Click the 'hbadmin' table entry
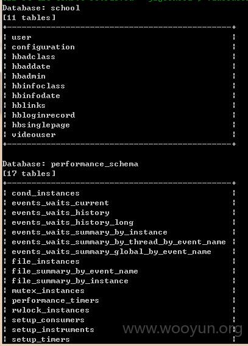248x346 pixels. [29, 76]
